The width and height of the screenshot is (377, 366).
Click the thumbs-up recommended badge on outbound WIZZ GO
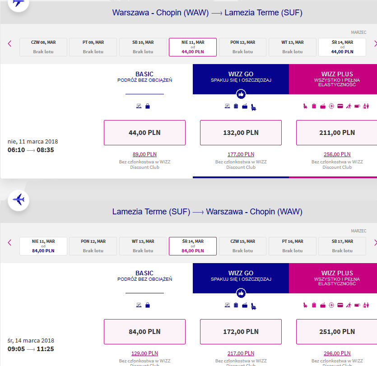pos(241,94)
